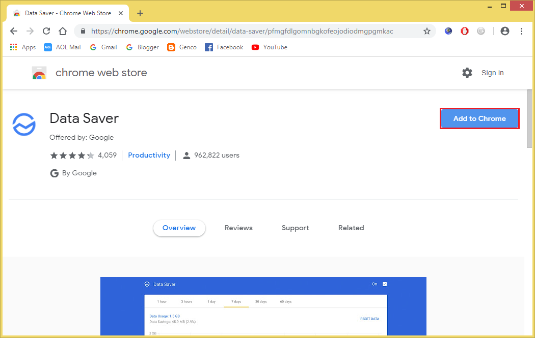Maximize the Chrome window
The image size is (535, 338).
click(x=503, y=6)
